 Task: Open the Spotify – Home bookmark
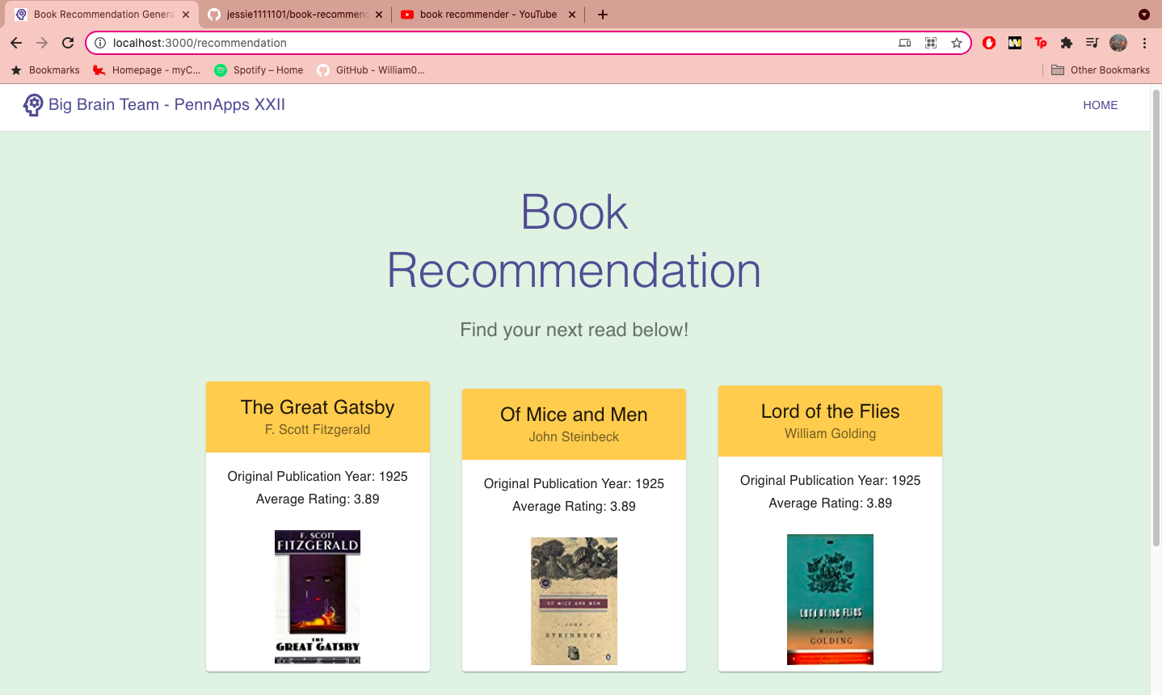coord(259,70)
